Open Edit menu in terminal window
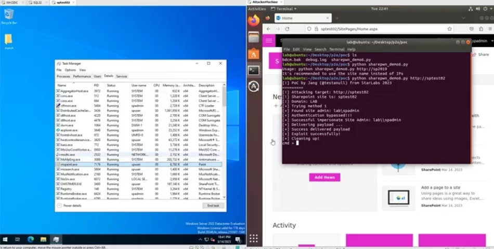 296,49
